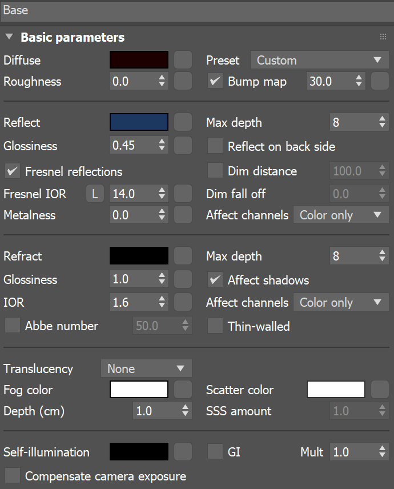This screenshot has width=394, height=489.
Task: Collapse the Basic parameters section
Action: click(9, 37)
